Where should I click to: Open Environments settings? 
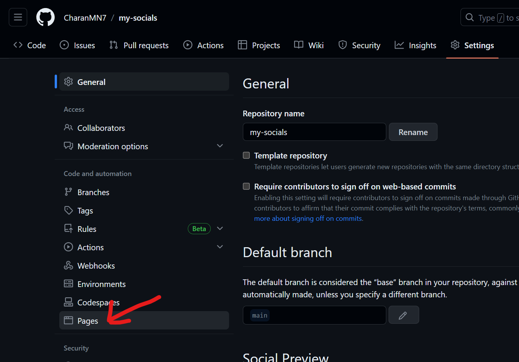(x=144, y=284)
